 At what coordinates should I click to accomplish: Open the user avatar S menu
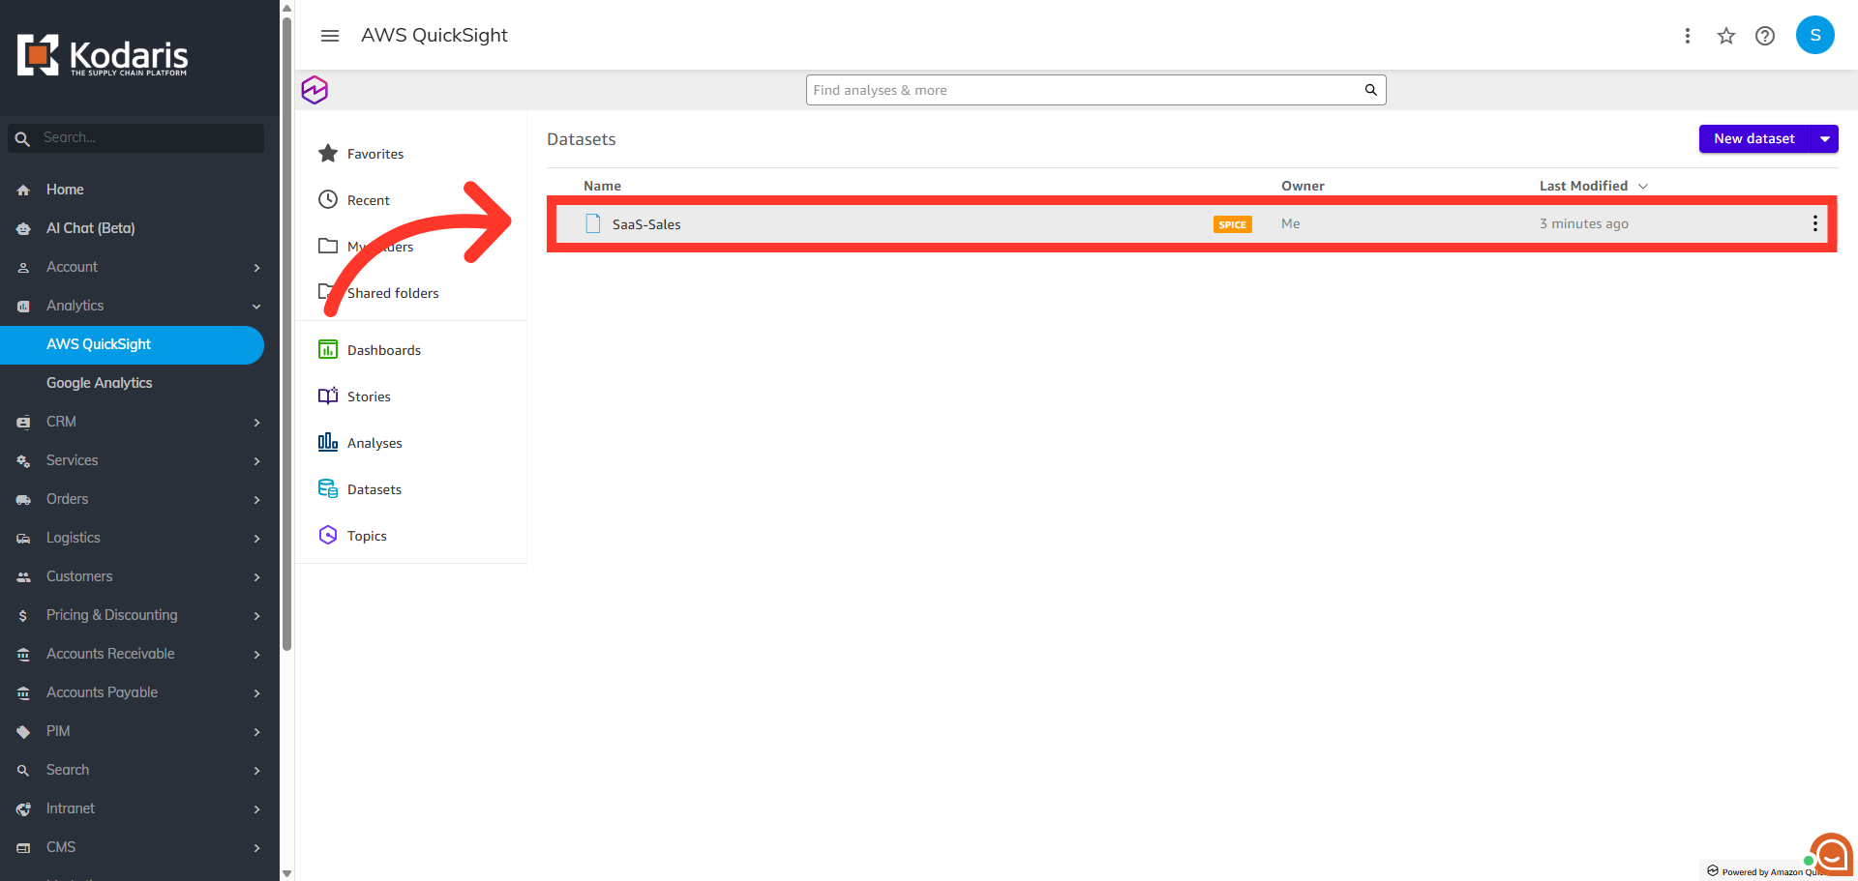click(x=1814, y=35)
